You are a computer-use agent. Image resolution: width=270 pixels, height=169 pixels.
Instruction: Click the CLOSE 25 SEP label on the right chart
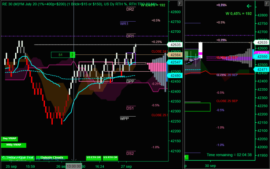227,101
